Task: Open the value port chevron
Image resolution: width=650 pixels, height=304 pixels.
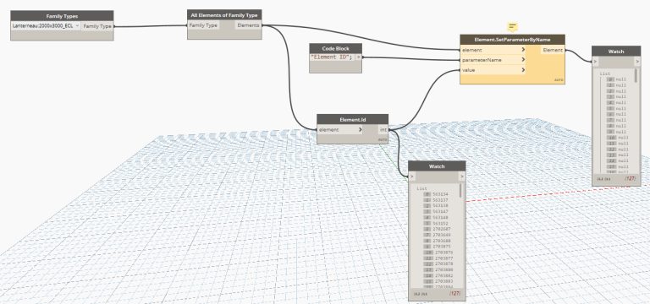Action: pyautogui.click(x=523, y=70)
